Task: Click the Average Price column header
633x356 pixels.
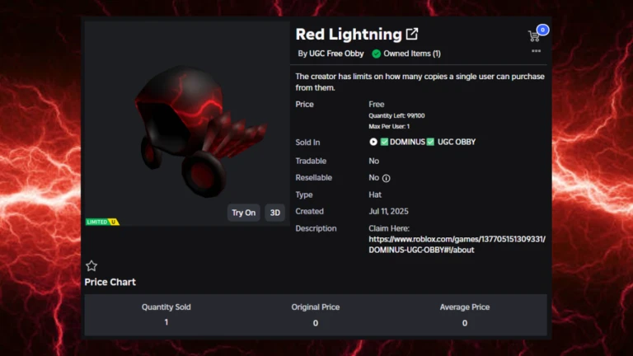Action: click(x=465, y=307)
